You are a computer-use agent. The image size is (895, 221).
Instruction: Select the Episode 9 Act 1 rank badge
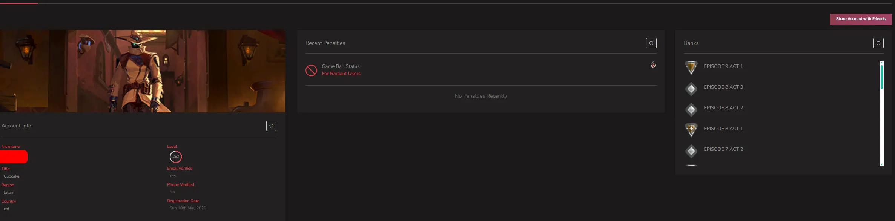pyautogui.click(x=691, y=68)
